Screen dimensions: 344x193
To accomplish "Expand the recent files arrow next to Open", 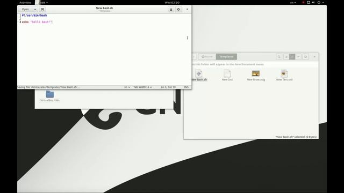I will pyautogui.click(x=35, y=10).
